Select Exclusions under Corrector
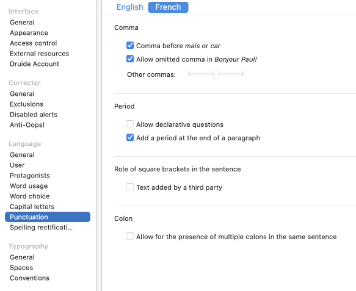This screenshot has height=291, width=356. [27, 104]
